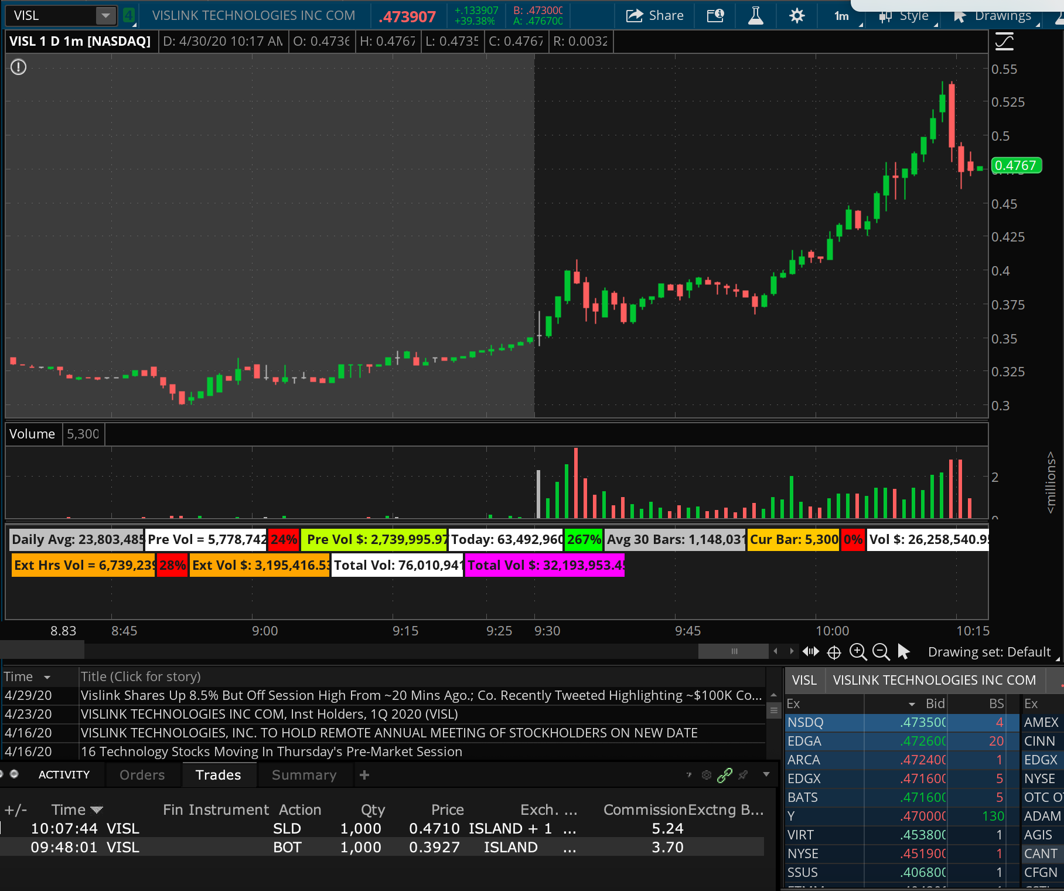
Task: Click the chart horizontal scrollbar thumb
Action: pyautogui.click(x=734, y=651)
